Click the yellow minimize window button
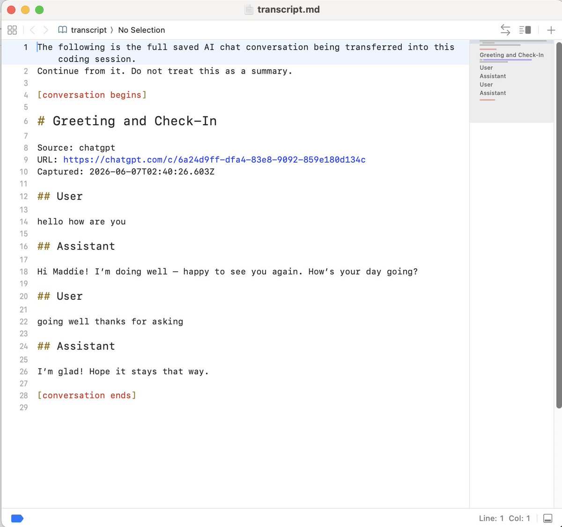This screenshot has width=562, height=527. click(25, 10)
